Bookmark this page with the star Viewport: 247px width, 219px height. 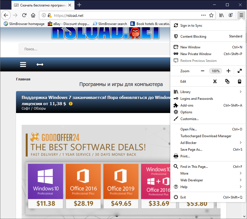point(211,15)
